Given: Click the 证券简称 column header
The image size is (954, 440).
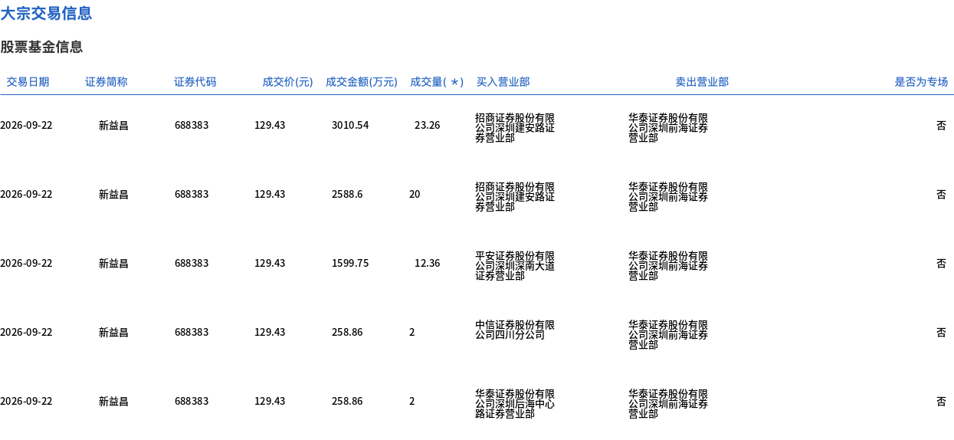Looking at the screenshot, I should (107, 82).
